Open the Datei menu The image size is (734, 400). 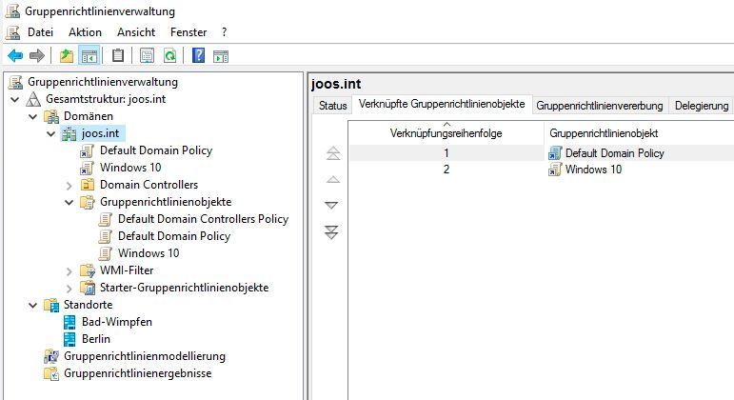coord(40,32)
